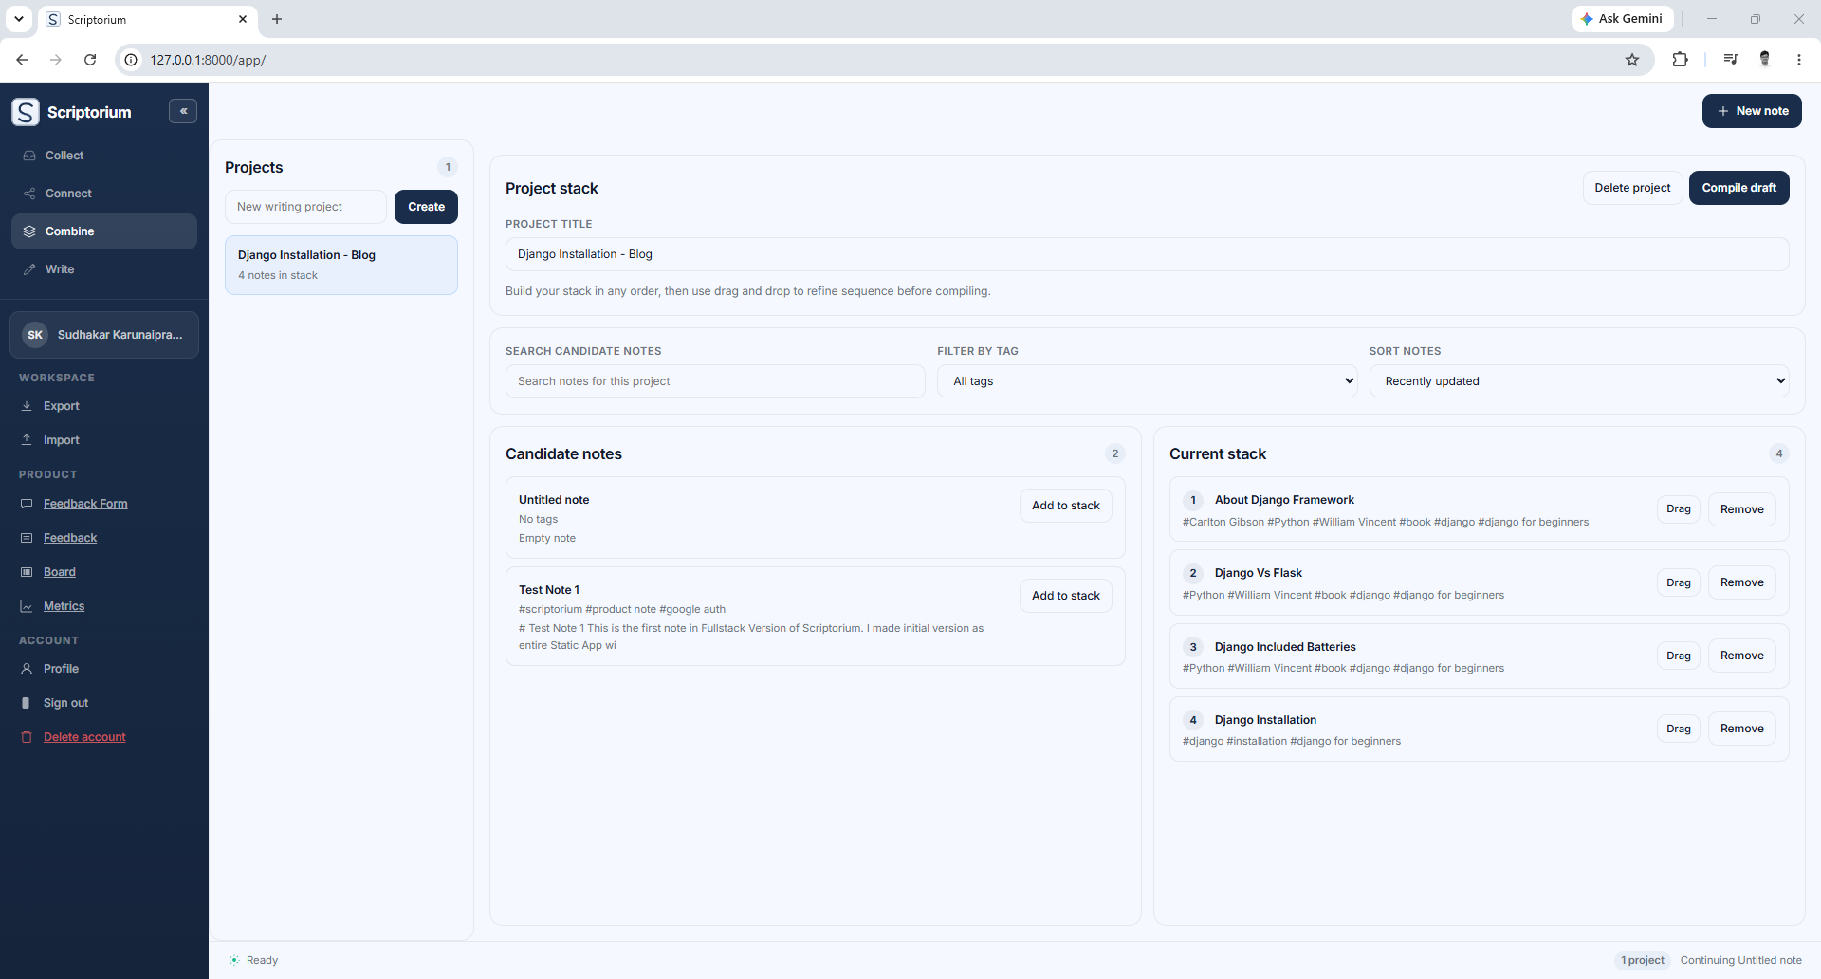Screen dimensions: 1821x979
Task: Click the Scriptorium browser tab
Action: point(147,19)
